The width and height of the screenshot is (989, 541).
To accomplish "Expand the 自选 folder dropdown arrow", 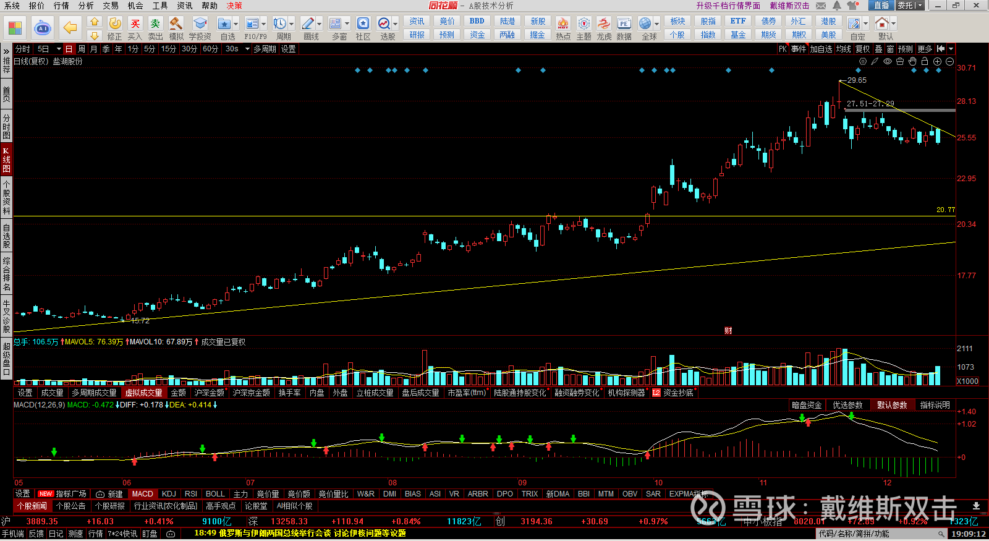I will 236,24.
